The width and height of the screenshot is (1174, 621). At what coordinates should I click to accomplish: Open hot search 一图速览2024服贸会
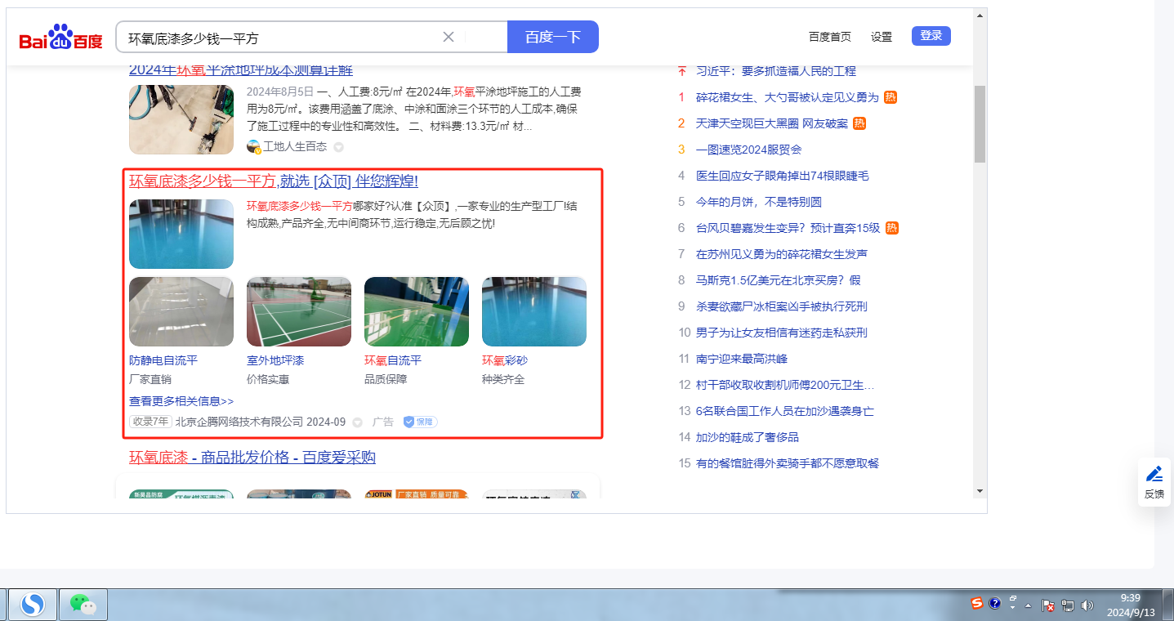(749, 150)
